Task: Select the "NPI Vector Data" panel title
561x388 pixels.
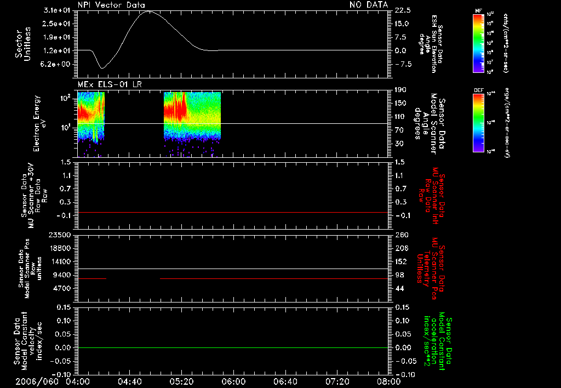Action: tap(111, 5)
